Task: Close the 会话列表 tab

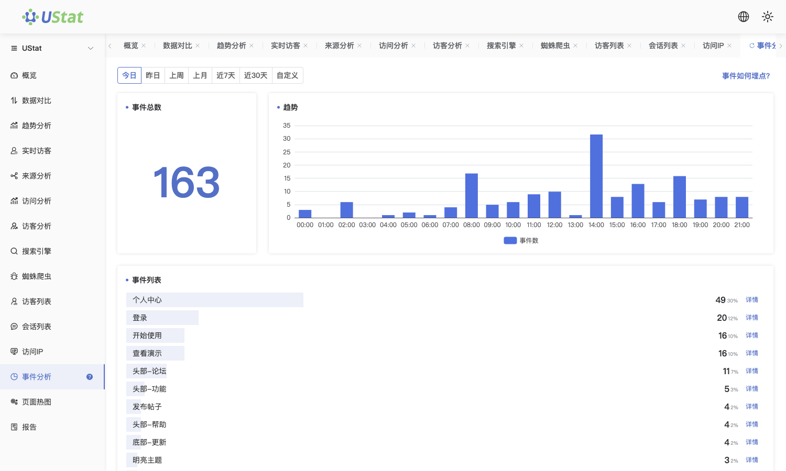Action: pos(683,46)
